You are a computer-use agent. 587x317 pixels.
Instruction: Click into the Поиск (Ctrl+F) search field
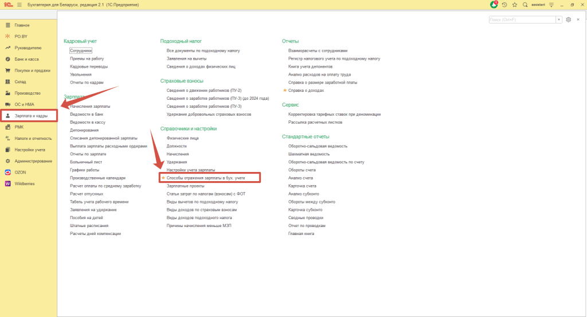pyautogui.click(x=522, y=19)
